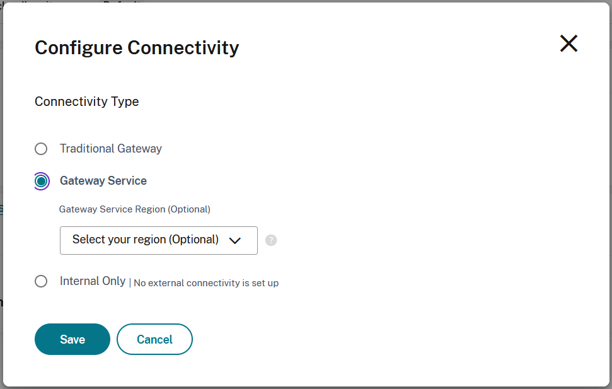The height and width of the screenshot is (389, 612).
Task: Save the connectivity configuration
Action: (72, 339)
